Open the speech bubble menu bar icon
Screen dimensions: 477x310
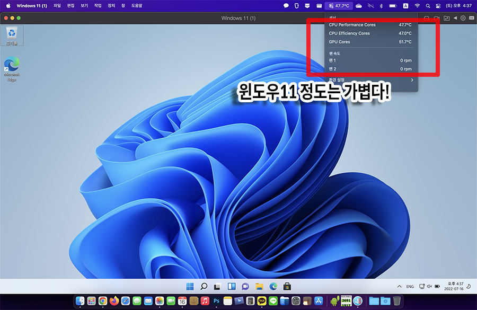click(x=286, y=5)
